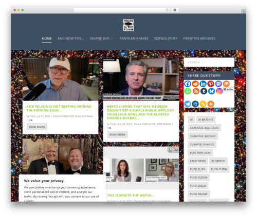Open the two-women interview thumbnail
Image resolution: width=257 pixels, height=217 pixels.
tap(141, 168)
